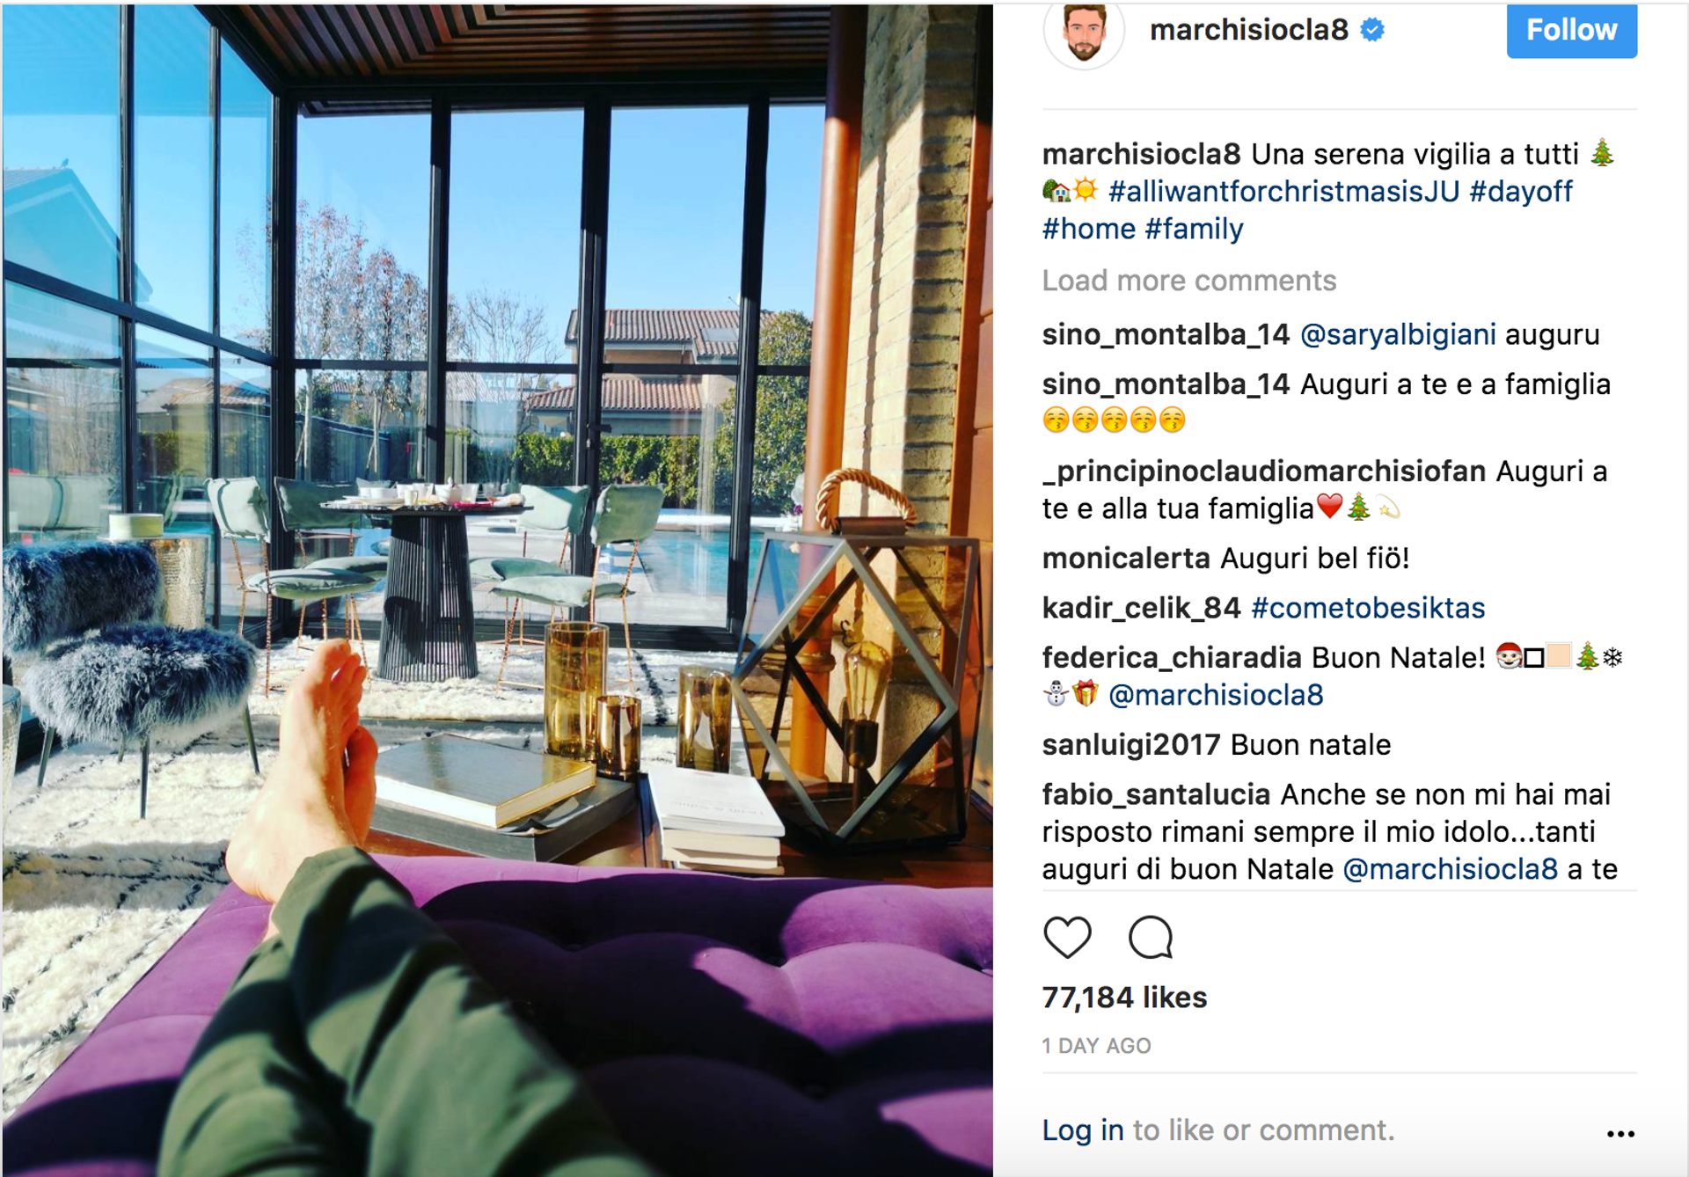Open commenter federica_chiaradia's profile
Screen dimensions: 1689x1177
[x=1172, y=657]
